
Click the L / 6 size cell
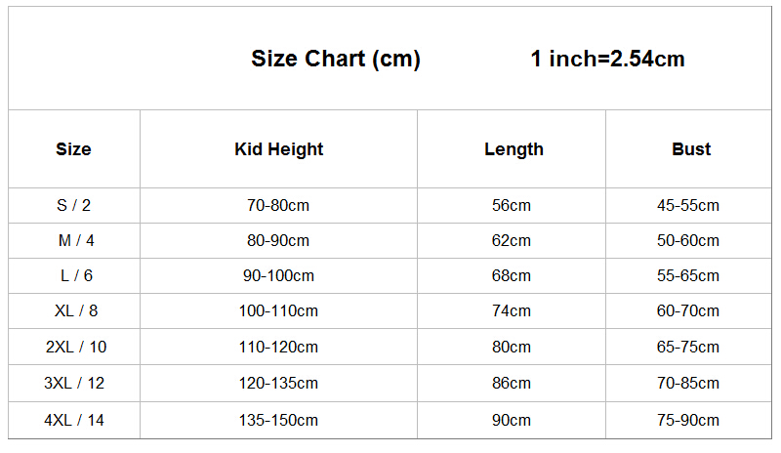click(77, 275)
